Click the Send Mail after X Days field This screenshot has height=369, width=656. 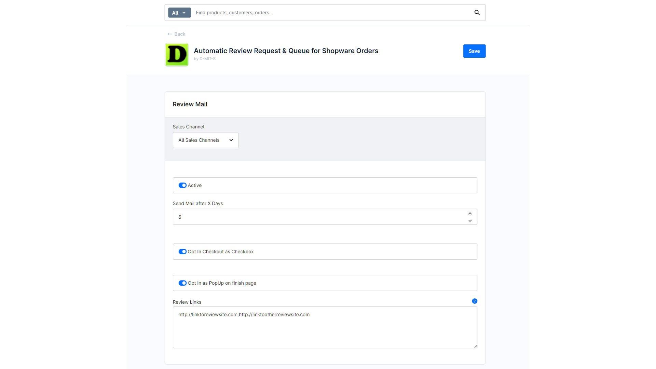point(325,217)
